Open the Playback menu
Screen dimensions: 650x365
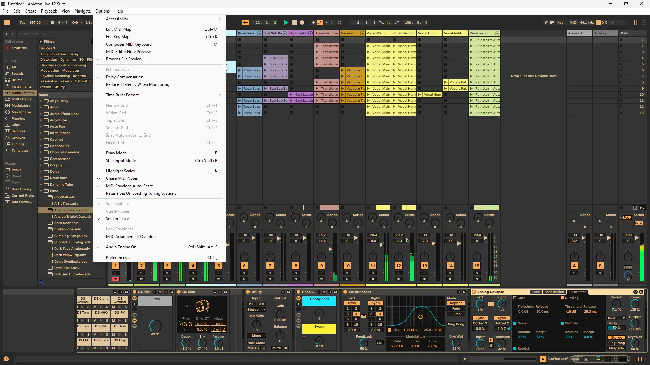click(x=49, y=11)
